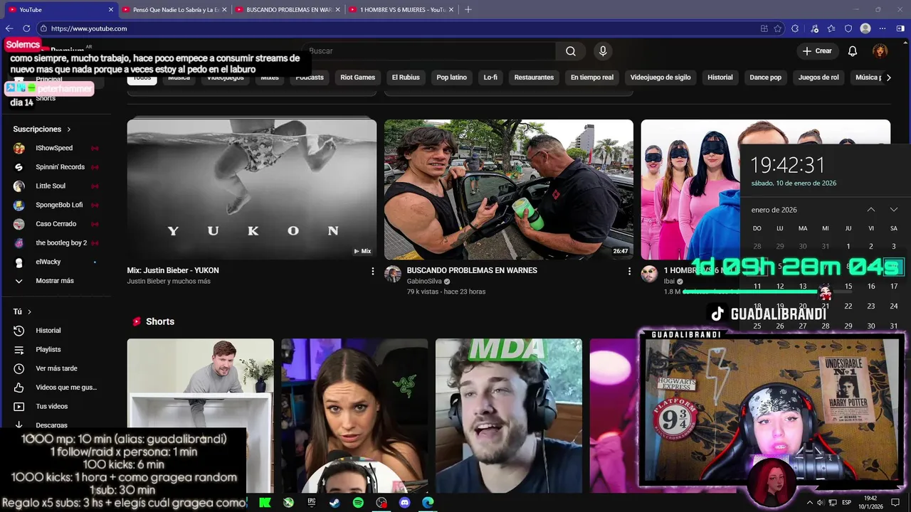Open Discord from the taskbar

(405, 502)
